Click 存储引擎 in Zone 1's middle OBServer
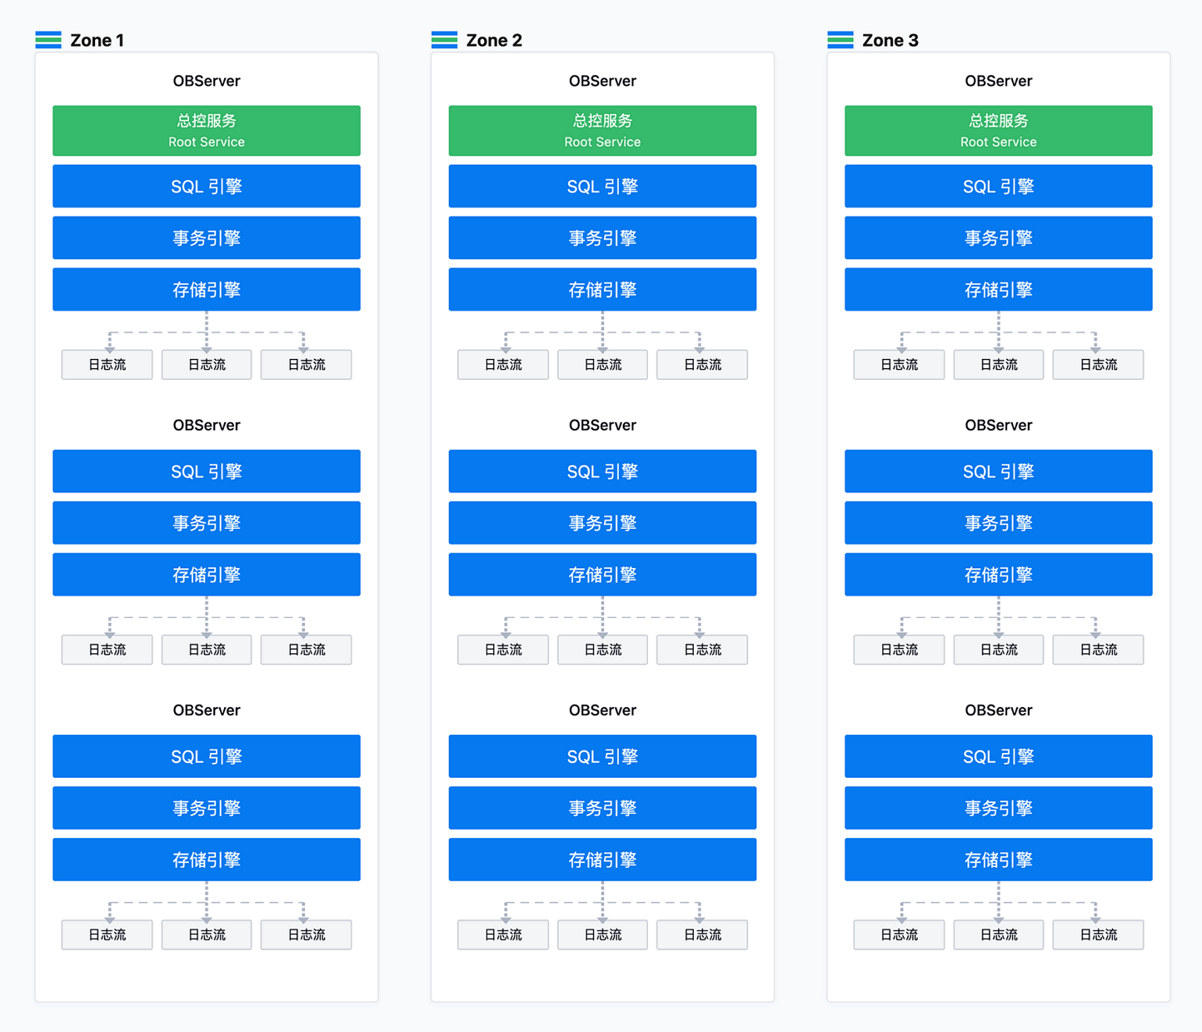Viewport: 1202px width, 1032px height. tap(207, 575)
